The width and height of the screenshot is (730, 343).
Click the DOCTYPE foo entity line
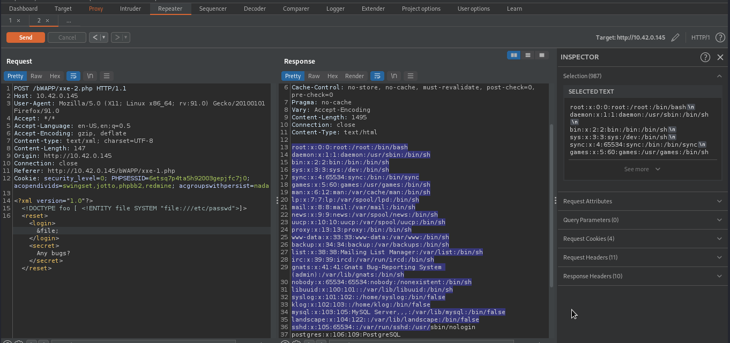click(134, 208)
